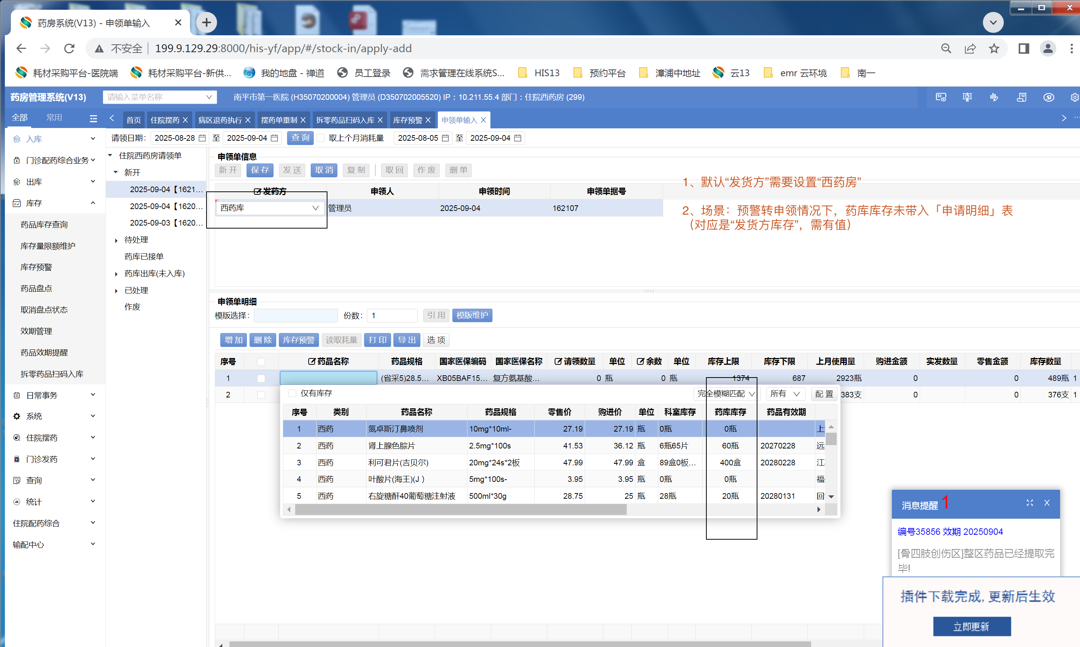Enable 取上个月消耗量 checkbox

tap(321, 138)
